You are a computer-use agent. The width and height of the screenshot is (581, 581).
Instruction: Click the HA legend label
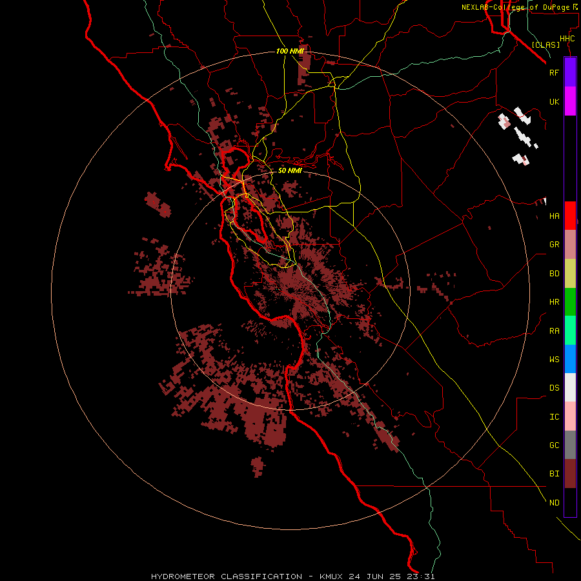coord(554,216)
